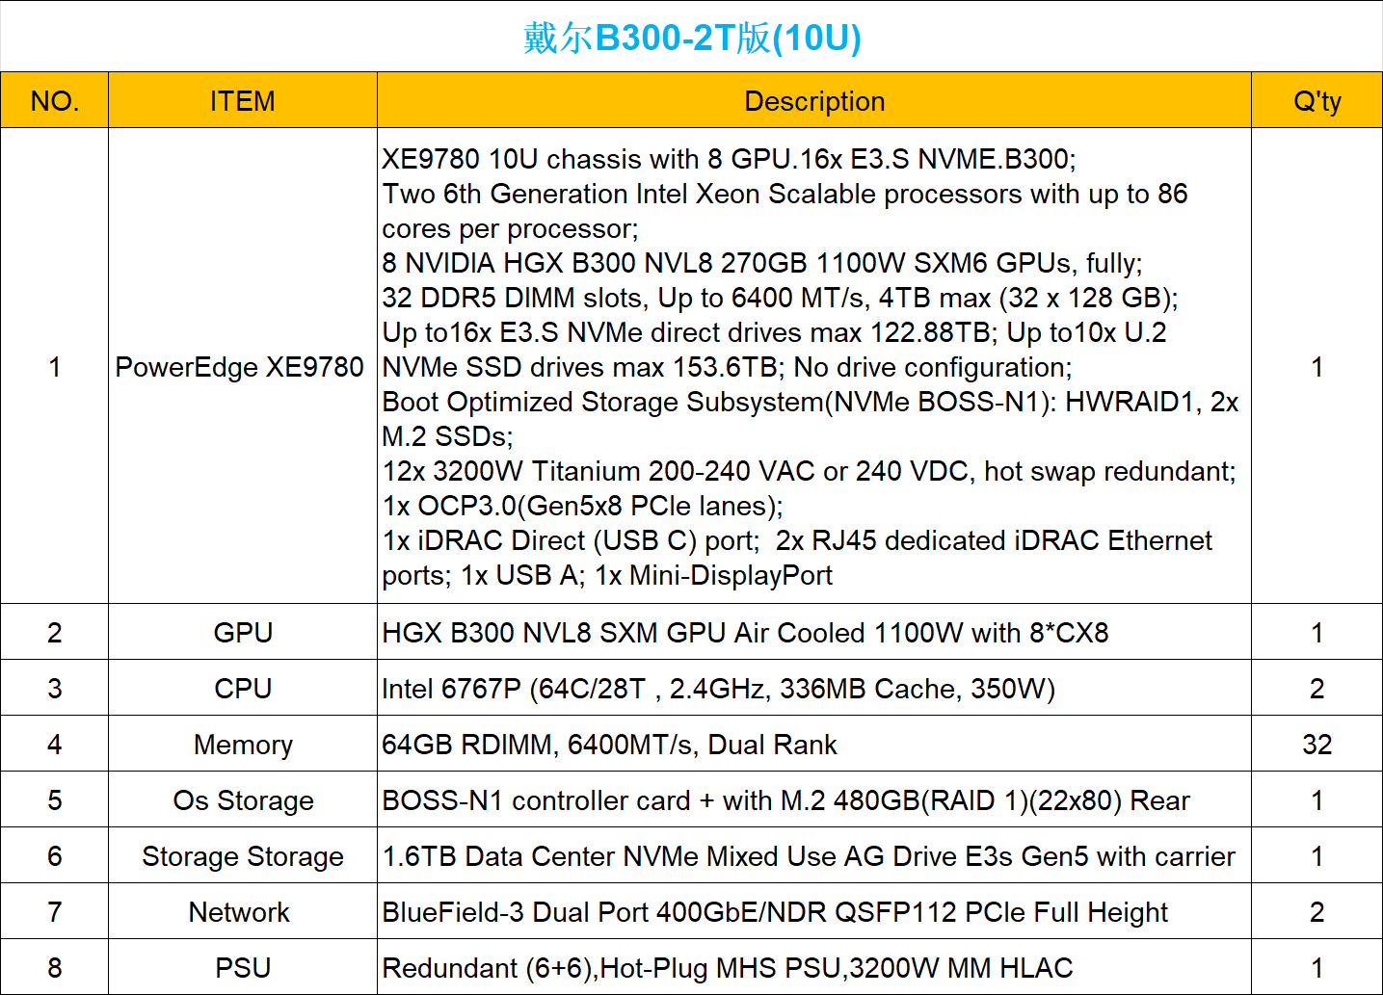Viewport: 1383px width, 995px height.
Task: Click the "PowerEdge XE9780" item cell
Action: [x=243, y=366]
